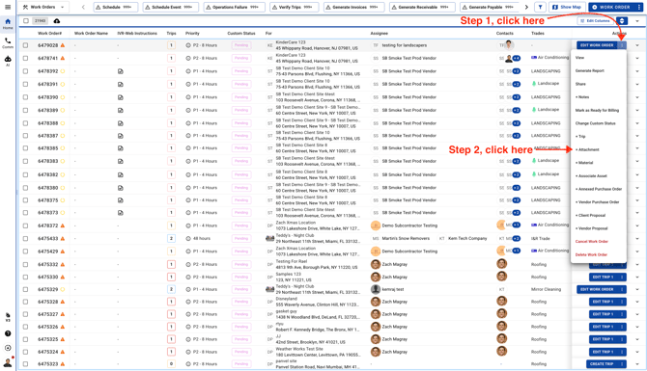Open three-dot menu on CREATE TRIP button
647x371 pixels.
point(622,364)
